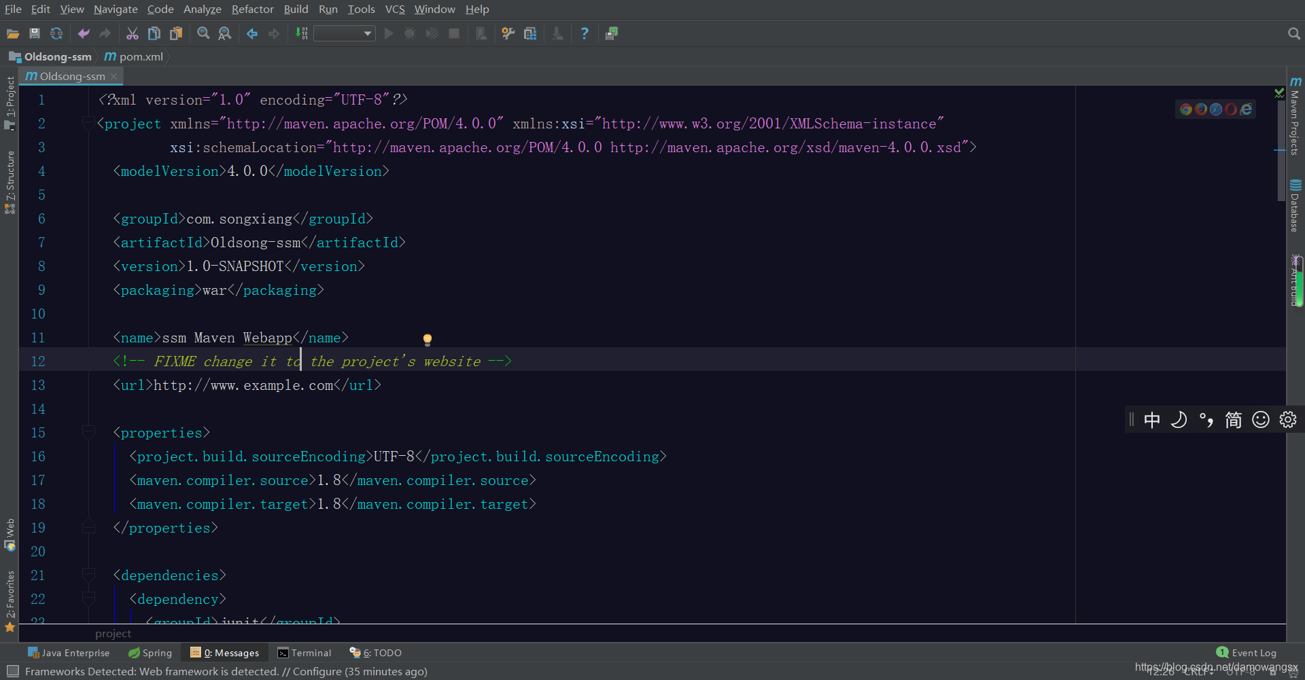Image resolution: width=1305 pixels, height=680 pixels.
Task: Open Maven Projects side panel
Action: pos(1295,117)
